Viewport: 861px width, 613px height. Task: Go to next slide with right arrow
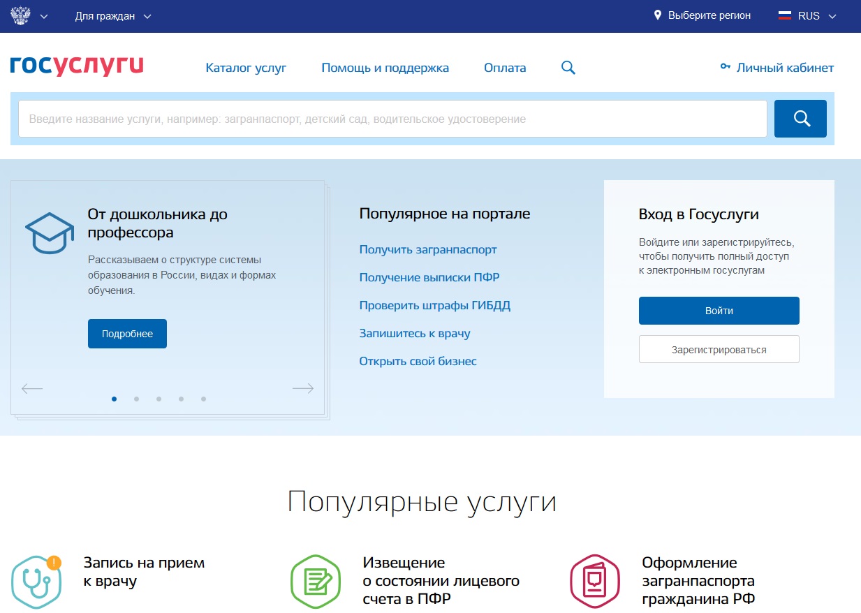303,389
